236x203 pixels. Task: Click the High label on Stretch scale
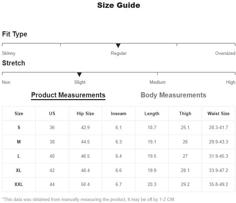pos(231,82)
